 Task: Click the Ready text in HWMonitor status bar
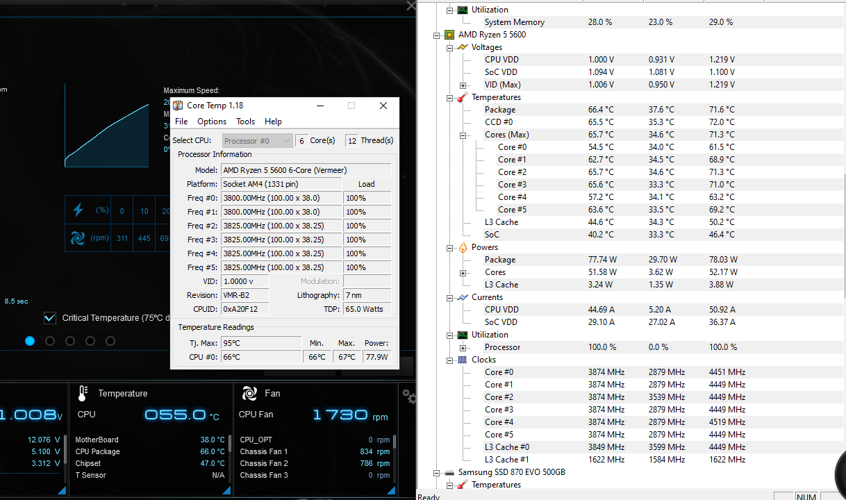429,497
